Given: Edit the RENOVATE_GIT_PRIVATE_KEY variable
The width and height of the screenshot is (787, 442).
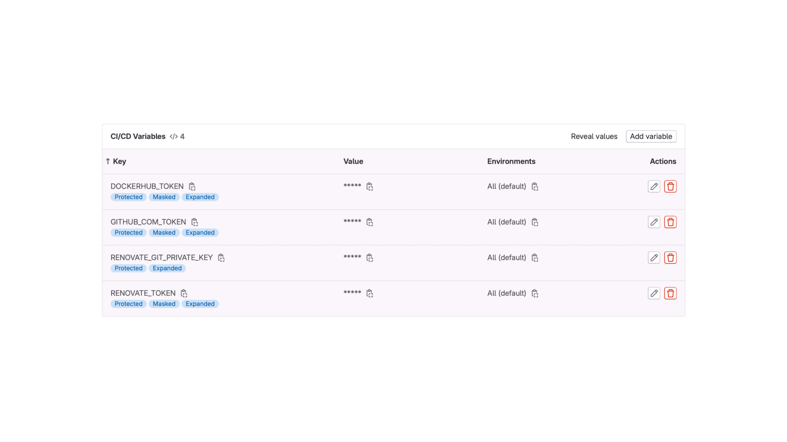Looking at the screenshot, I should [654, 257].
